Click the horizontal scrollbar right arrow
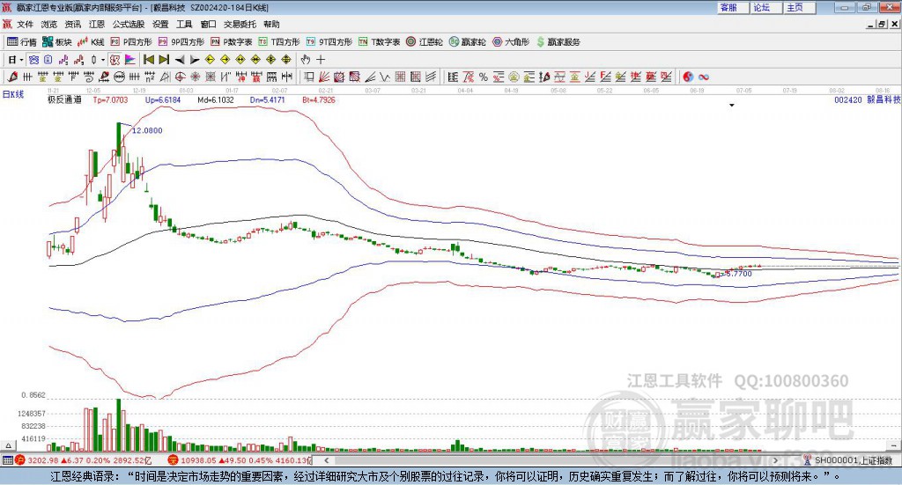Screen dimensions: 902x485 pyautogui.click(x=775, y=460)
